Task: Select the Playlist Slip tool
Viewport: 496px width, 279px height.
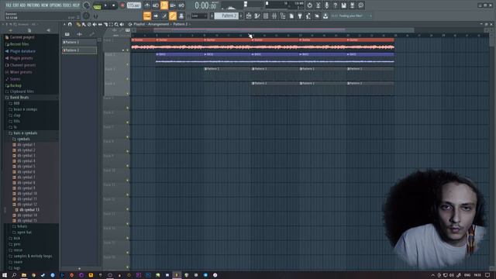Action: point(100,24)
